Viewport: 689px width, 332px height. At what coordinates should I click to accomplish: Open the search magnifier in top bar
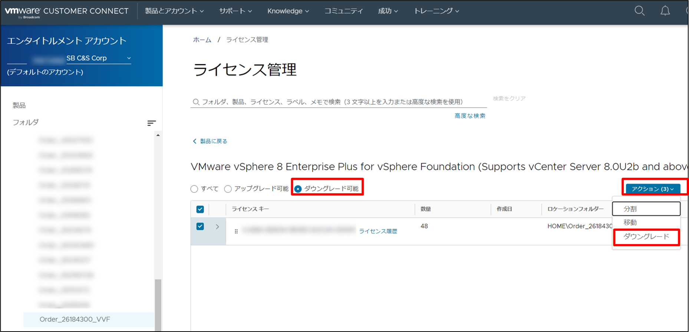click(x=640, y=11)
